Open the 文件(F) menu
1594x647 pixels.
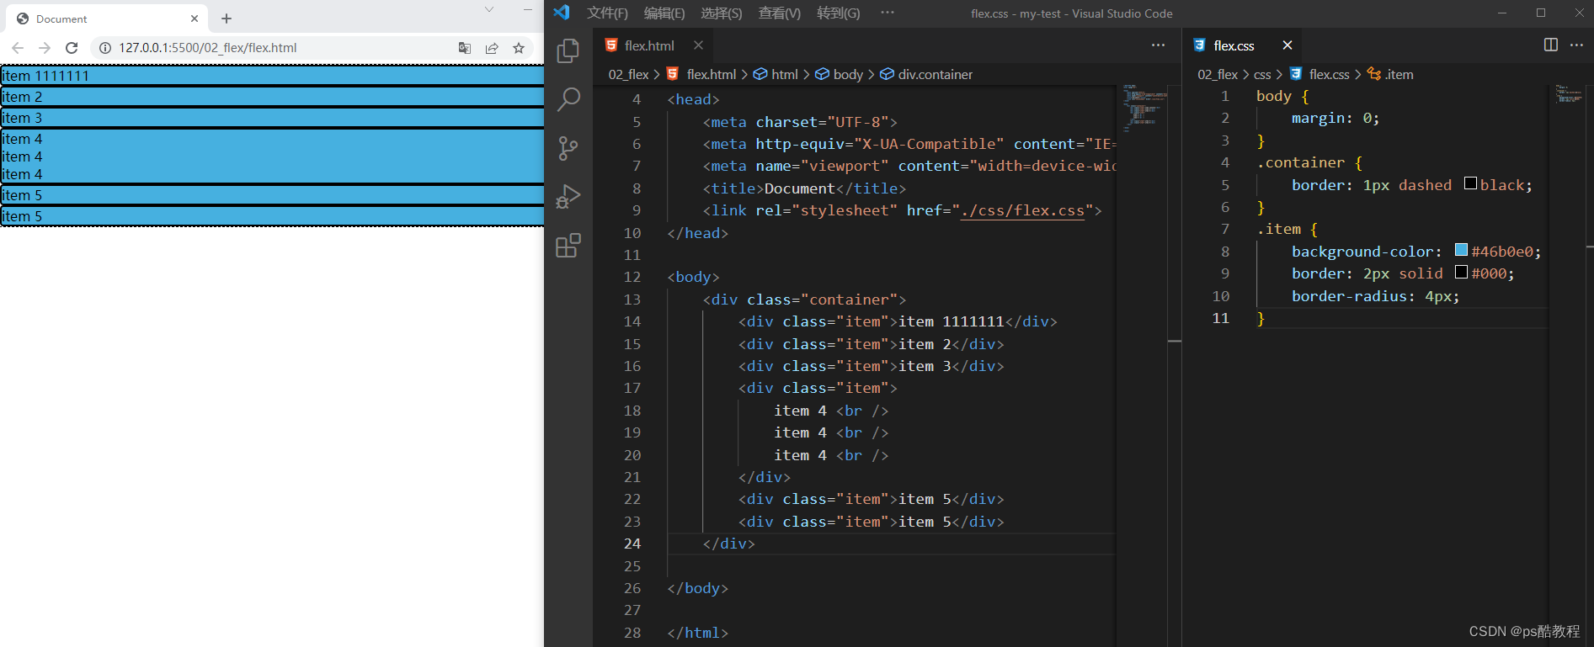pyautogui.click(x=607, y=13)
